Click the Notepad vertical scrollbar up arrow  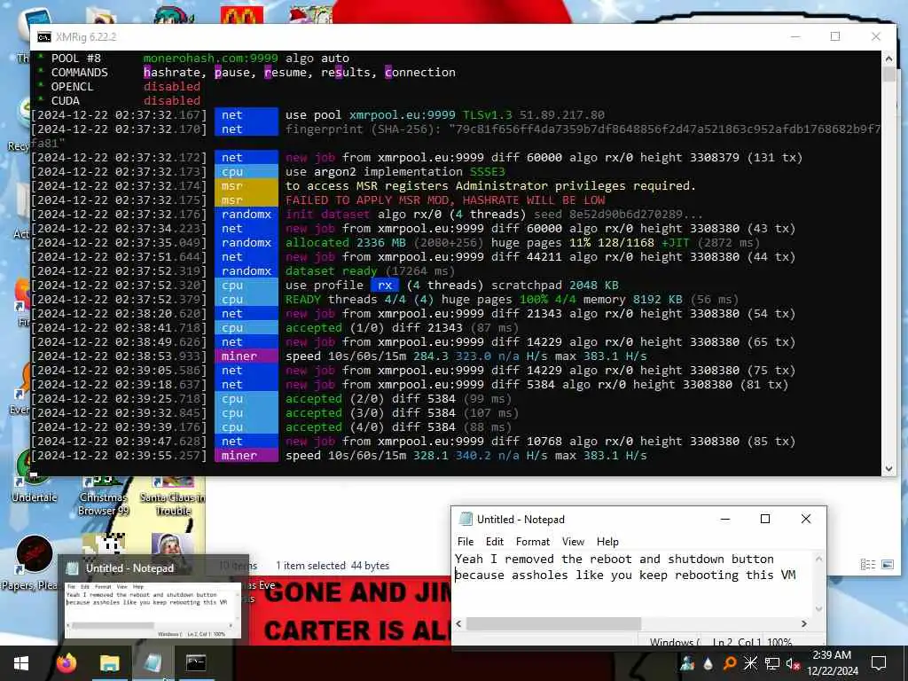[818, 559]
